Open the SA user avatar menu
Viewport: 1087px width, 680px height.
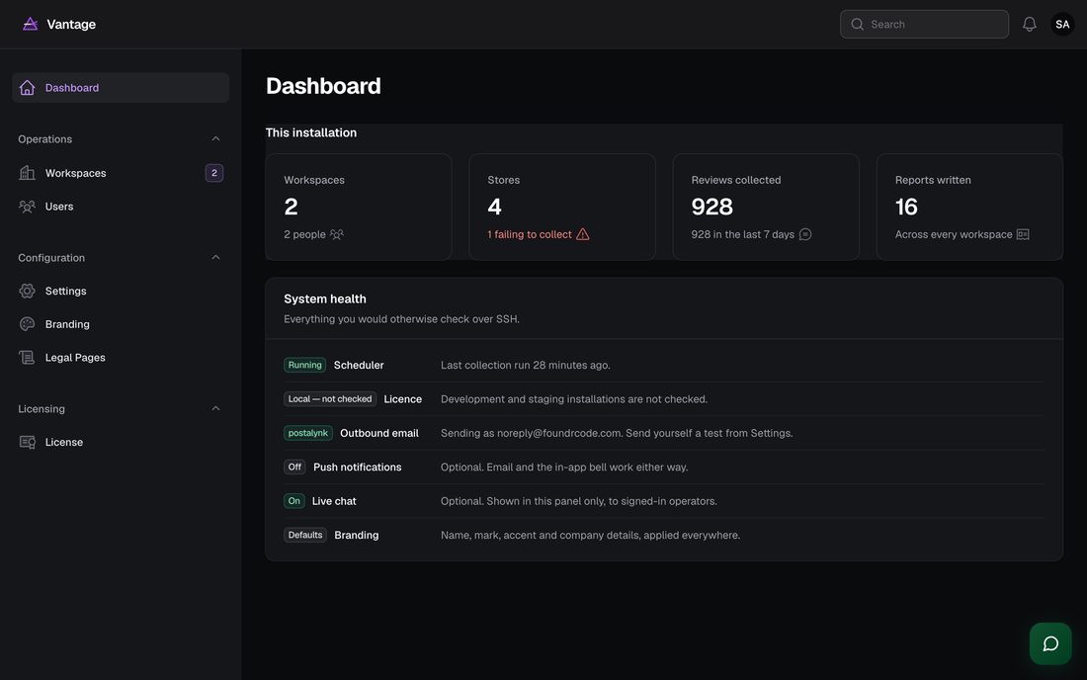pos(1062,25)
